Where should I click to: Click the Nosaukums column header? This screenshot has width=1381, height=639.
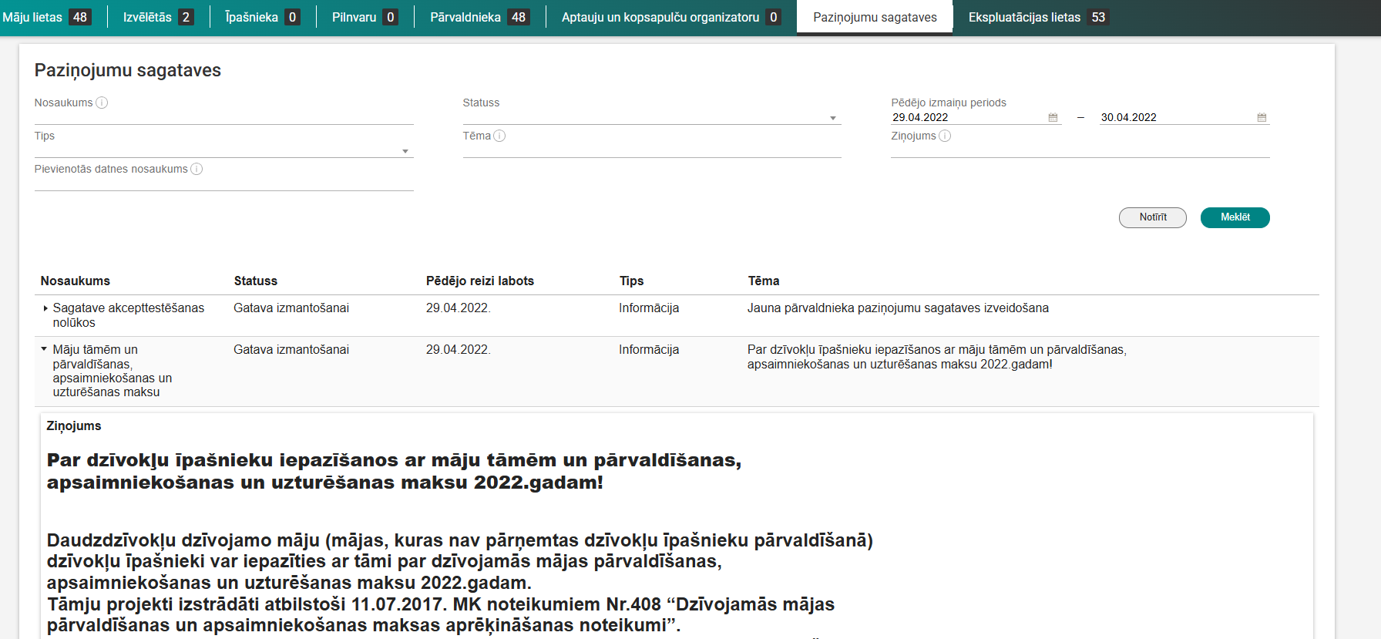pyautogui.click(x=76, y=281)
